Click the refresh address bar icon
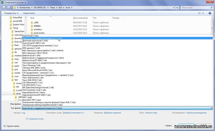Image resolution: width=215 pixels, height=131 pixels. (x=177, y=8)
